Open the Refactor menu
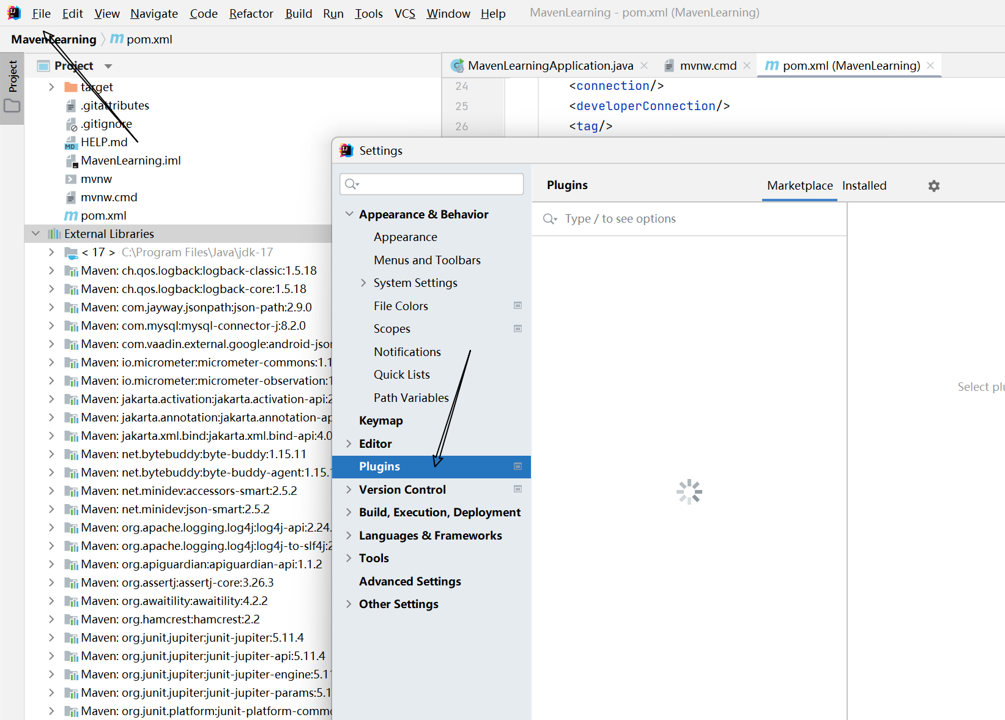 [251, 13]
